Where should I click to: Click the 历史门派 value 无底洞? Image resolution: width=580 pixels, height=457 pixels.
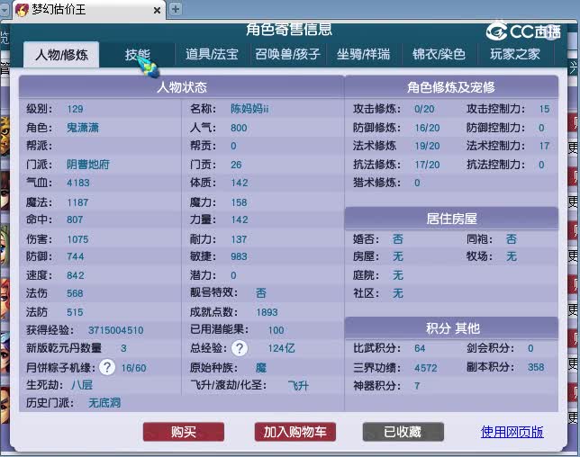click(104, 403)
